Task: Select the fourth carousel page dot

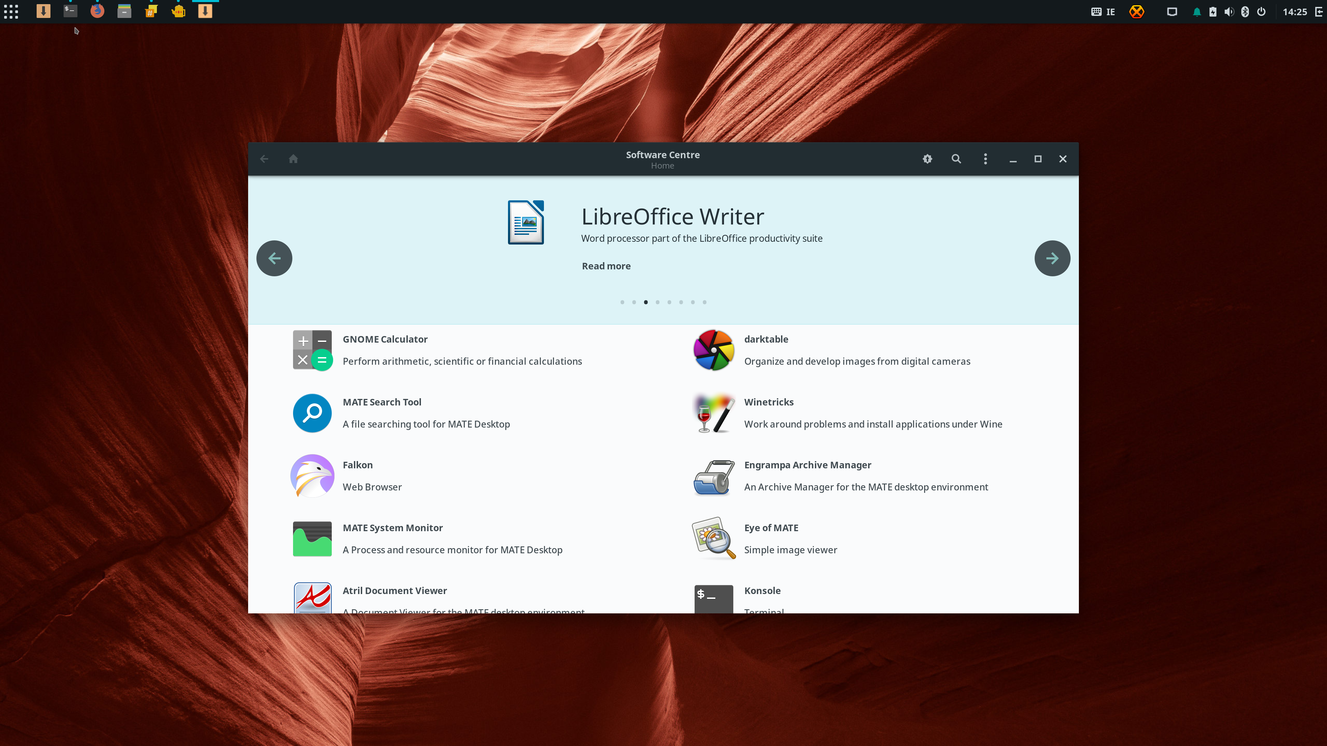Action: pyautogui.click(x=657, y=302)
